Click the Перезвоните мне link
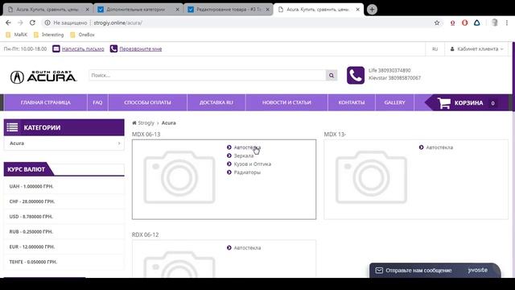 (x=141, y=49)
